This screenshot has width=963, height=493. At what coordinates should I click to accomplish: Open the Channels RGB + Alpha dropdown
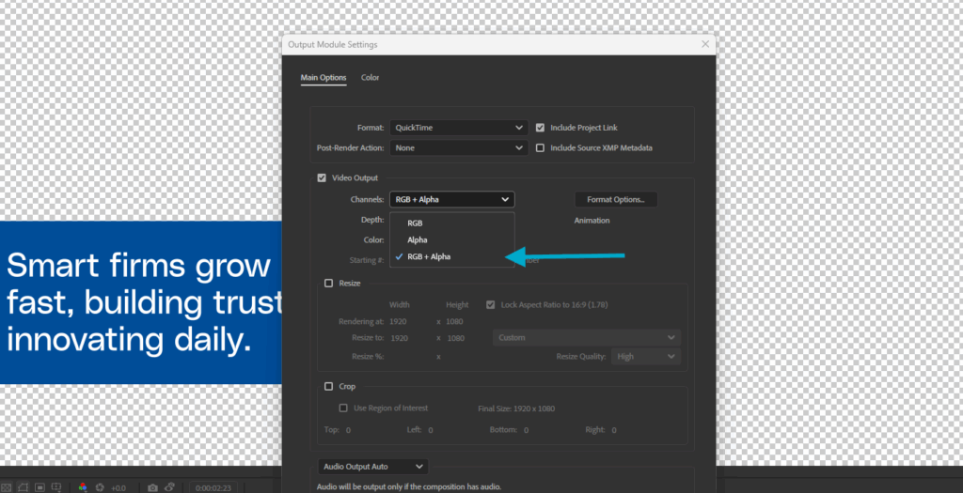452,199
